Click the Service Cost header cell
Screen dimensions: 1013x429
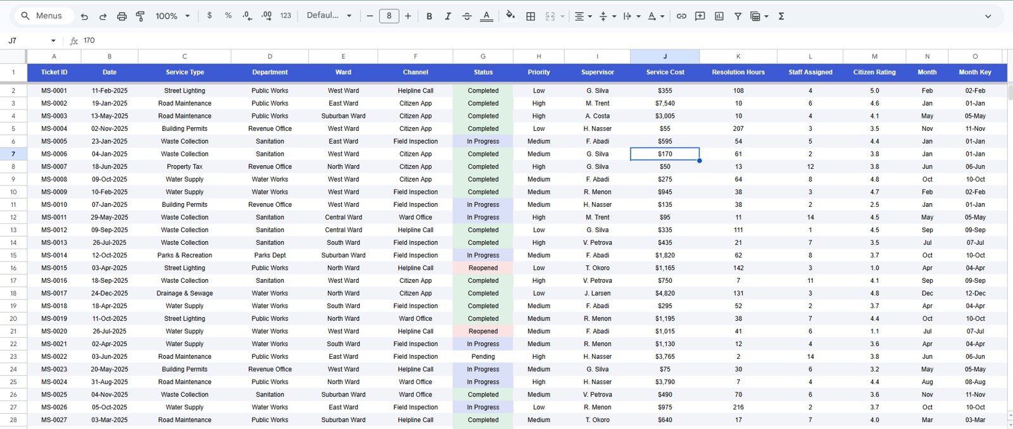tap(665, 72)
